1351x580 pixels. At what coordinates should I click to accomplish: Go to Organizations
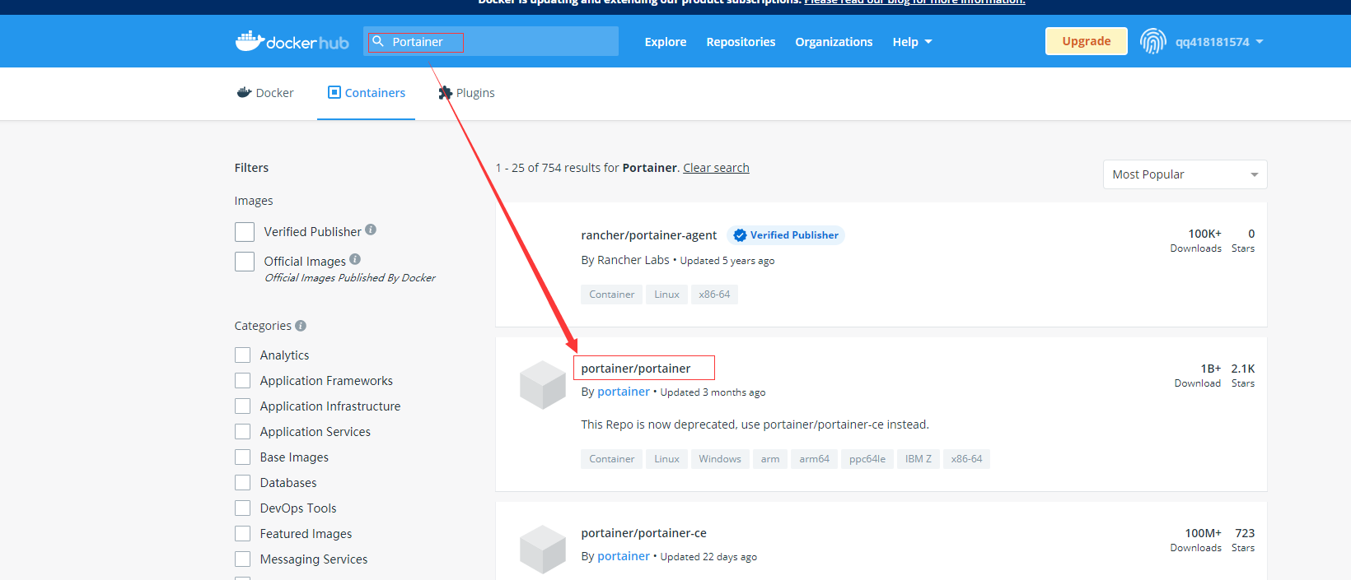tap(834, 42)
